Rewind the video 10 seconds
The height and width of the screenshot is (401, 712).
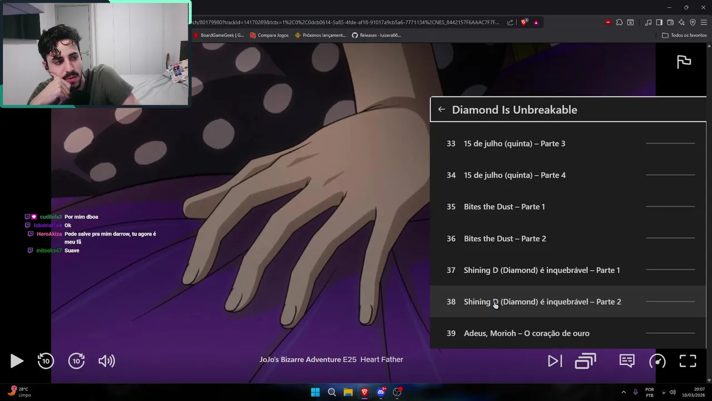tap(46, 361)
